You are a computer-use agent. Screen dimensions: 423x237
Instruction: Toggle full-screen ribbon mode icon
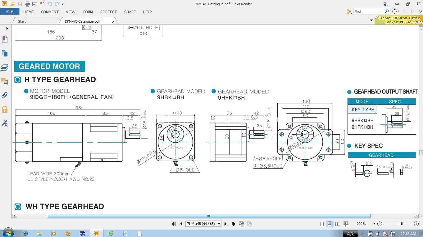coord(386,4)
